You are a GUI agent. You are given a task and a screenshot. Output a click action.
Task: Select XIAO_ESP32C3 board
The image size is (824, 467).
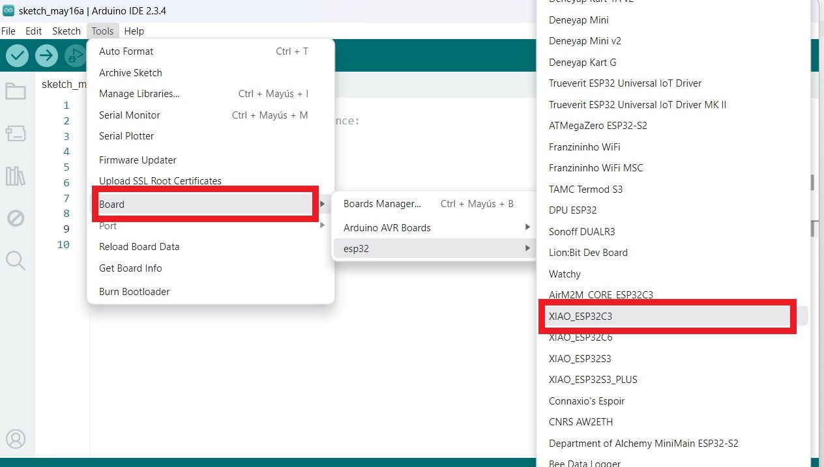[673, 317]
